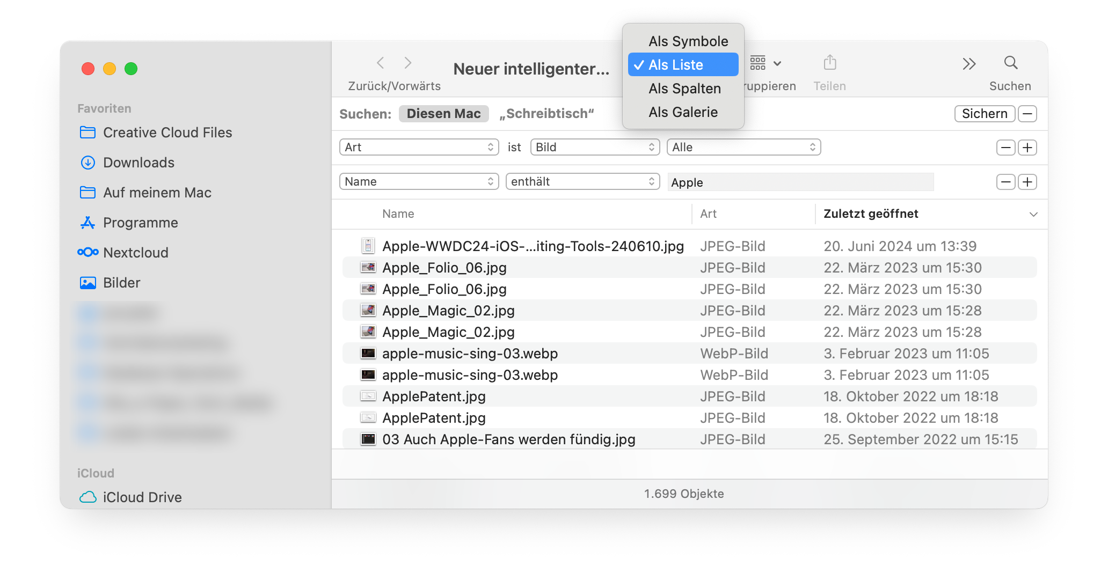The image size is (1108, 588).
Task: Click the Programme app icon in sidebar
Action: click(x=88, y=223)
